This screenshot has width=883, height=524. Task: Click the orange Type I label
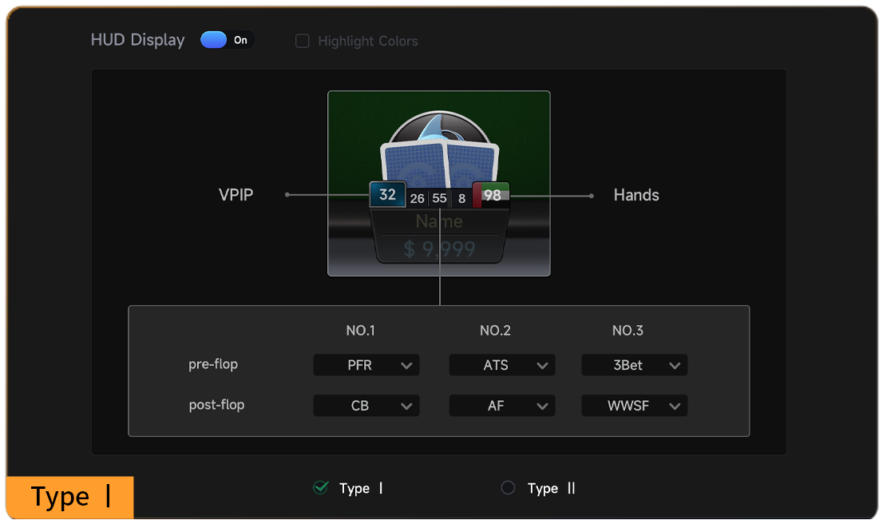(x=70, y=497)
